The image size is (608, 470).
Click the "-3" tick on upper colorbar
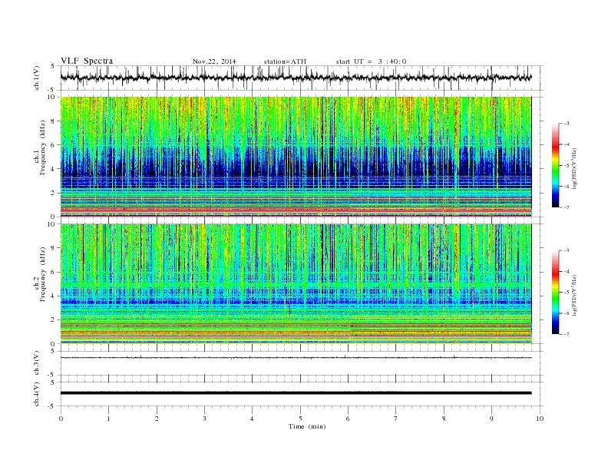pyautogui.click(x=566, y=124)
